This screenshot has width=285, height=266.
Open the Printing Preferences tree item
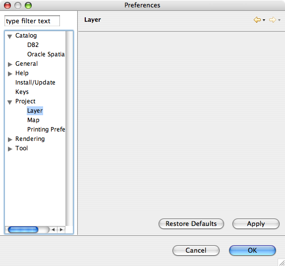(x=46, y=130)
